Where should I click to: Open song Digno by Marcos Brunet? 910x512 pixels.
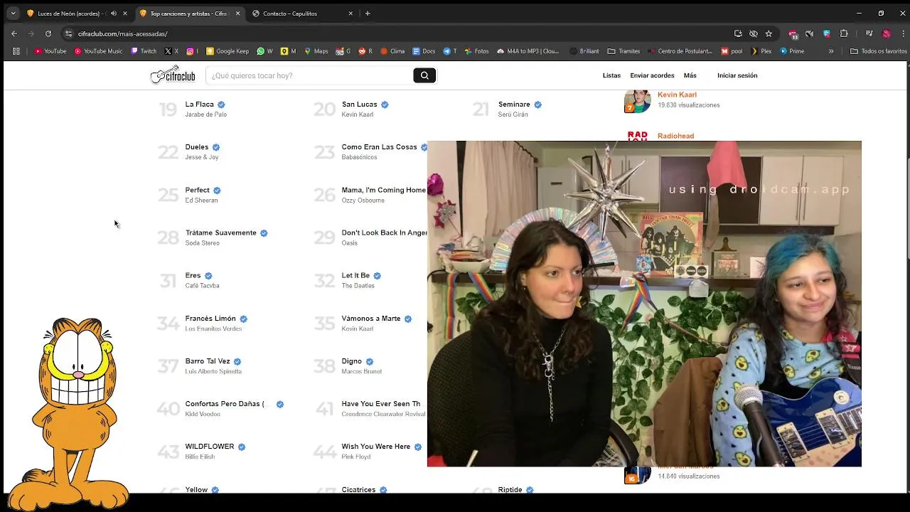click(351, 361)
